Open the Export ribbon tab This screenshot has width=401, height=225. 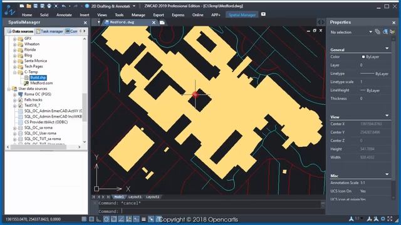[x=159, y=15]
